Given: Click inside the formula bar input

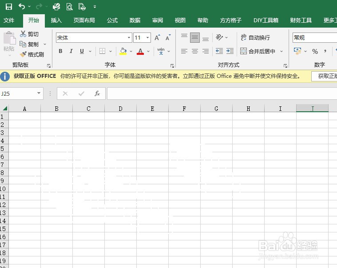Looking at the screenshot, I should [x=222, y=93].
